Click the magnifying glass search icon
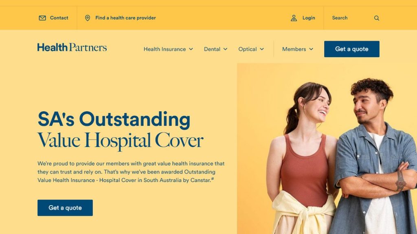 (377, 18)
